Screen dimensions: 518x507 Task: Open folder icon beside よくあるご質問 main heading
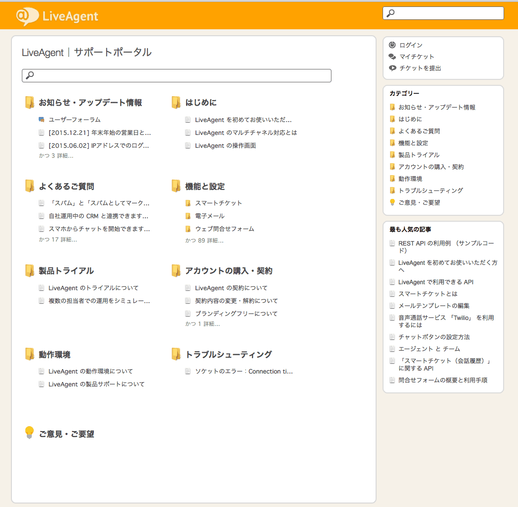29,186
